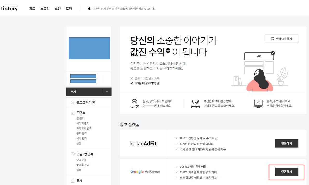Open 페이지 관리
Screen dimensions: 309x185
83,123
